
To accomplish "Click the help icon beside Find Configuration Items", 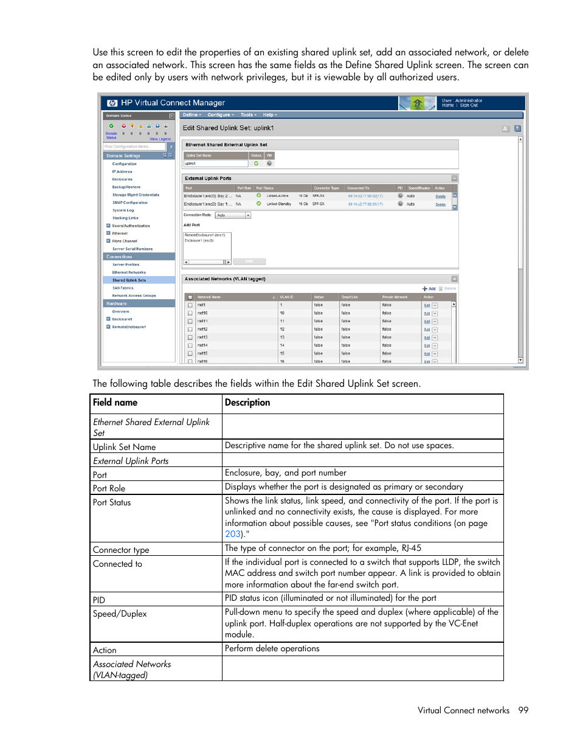I will tap(171, 147).
